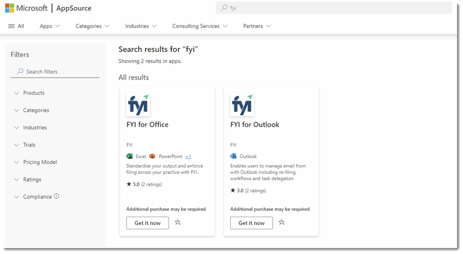Image resolution: width=463 pixels, height=254 pixels.
Task: Open Consulting Services dropdown
Action: click(200, 26)
